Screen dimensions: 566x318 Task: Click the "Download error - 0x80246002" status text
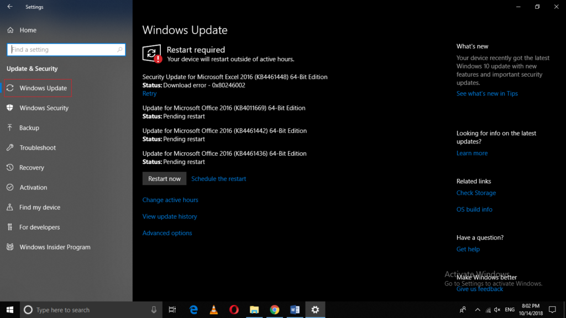point(205,85)
